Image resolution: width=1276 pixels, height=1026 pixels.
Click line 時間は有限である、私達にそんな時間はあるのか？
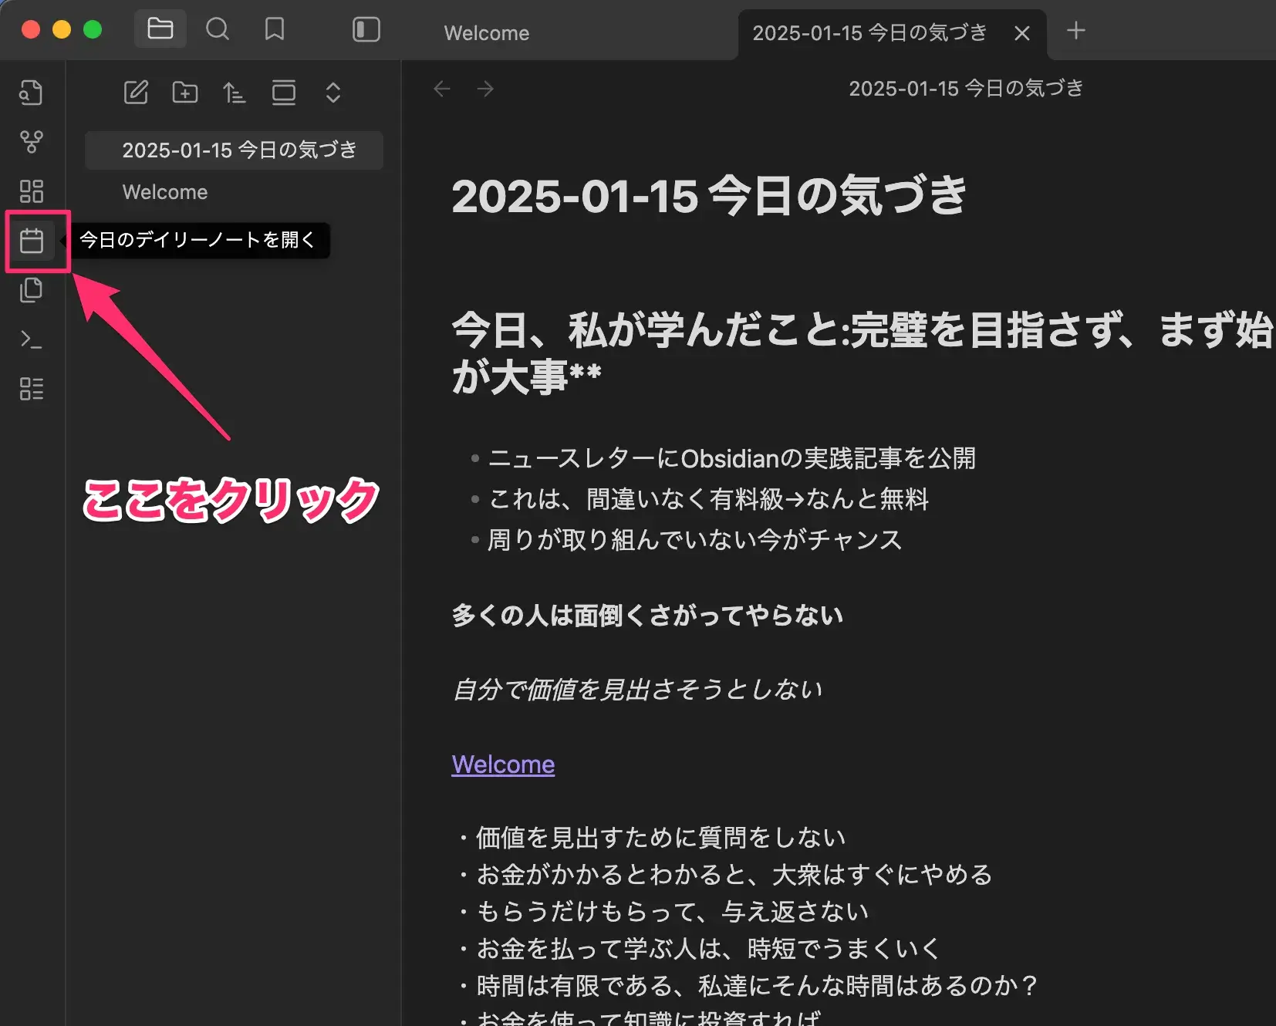coord(758,985)
